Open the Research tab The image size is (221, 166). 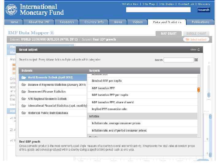coord(67,22)
